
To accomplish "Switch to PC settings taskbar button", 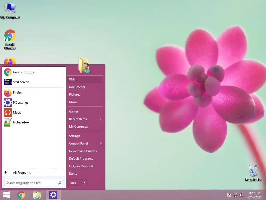I will click(x=53, y=195).
